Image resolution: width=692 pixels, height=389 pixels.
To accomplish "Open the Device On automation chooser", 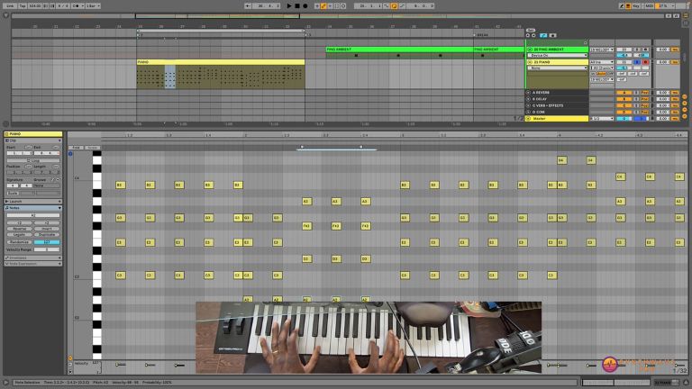I will pyautogui.click(x=558, y=56).
